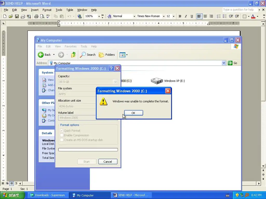266x199 pixels.
Task: Click the Windows start button
Action: [x=12, y=195]
